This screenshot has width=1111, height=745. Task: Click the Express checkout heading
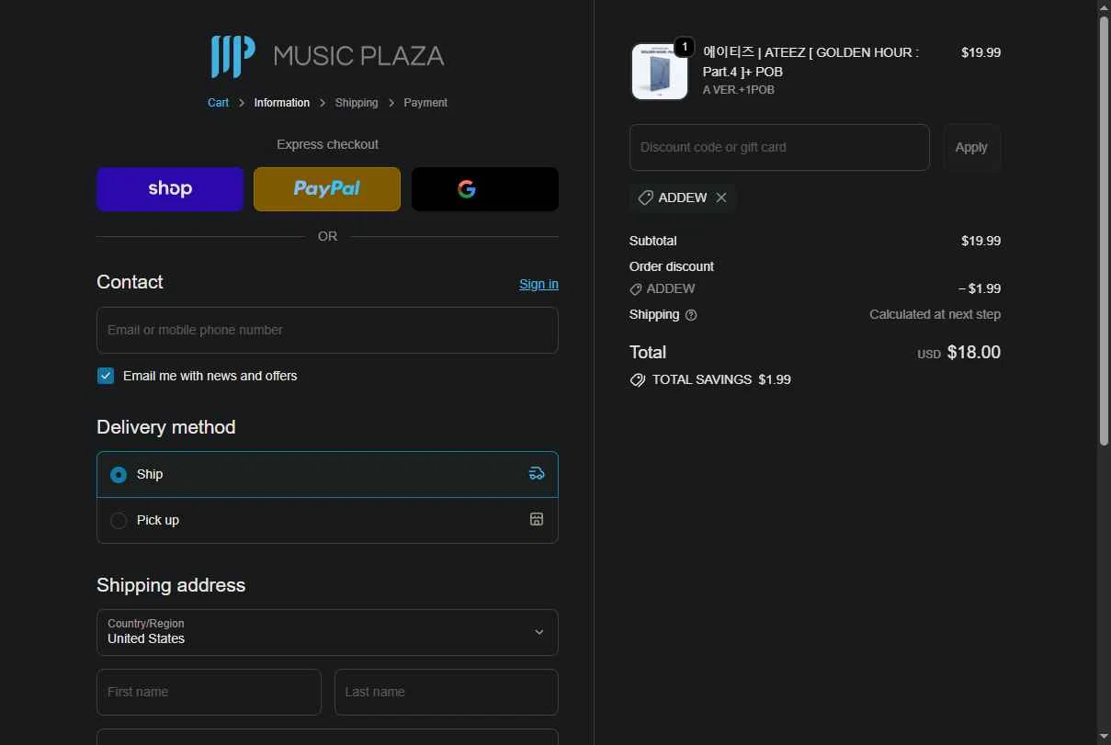[327, 144]
